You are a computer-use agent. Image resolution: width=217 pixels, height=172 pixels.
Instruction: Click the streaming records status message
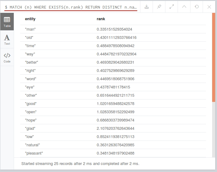coord(80,164)
